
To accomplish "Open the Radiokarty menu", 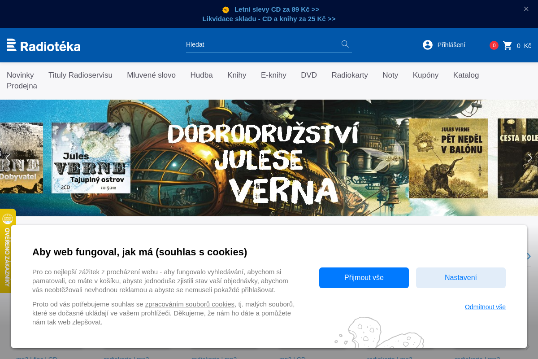I will (350, 75).
